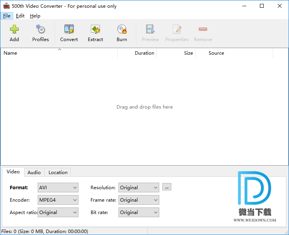
Task: Minimize the Video Converter window
Action: coord(244,6)
